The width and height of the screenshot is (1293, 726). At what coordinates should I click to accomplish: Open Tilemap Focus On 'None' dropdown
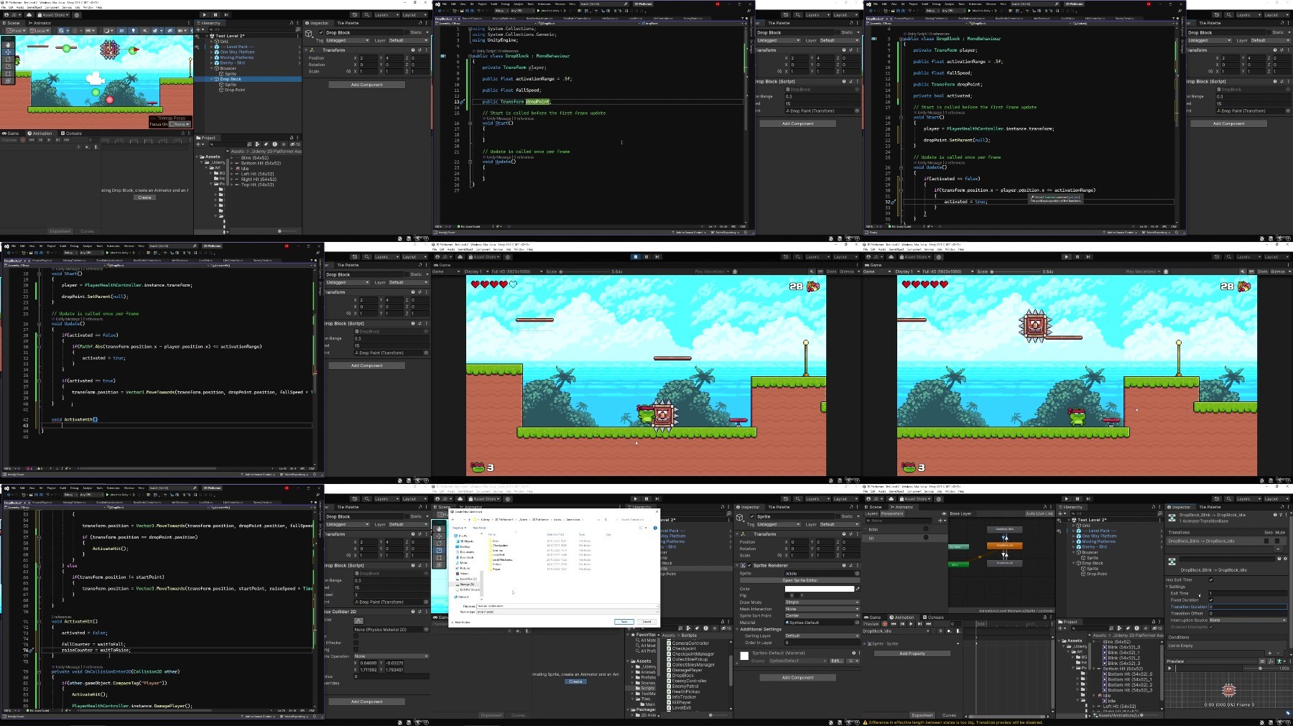tap(180, 124)
